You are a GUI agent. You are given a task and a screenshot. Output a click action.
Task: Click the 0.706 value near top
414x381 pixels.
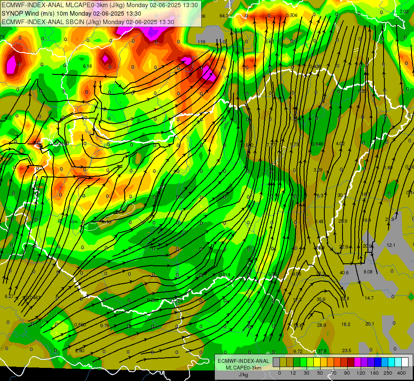[292, 15]
